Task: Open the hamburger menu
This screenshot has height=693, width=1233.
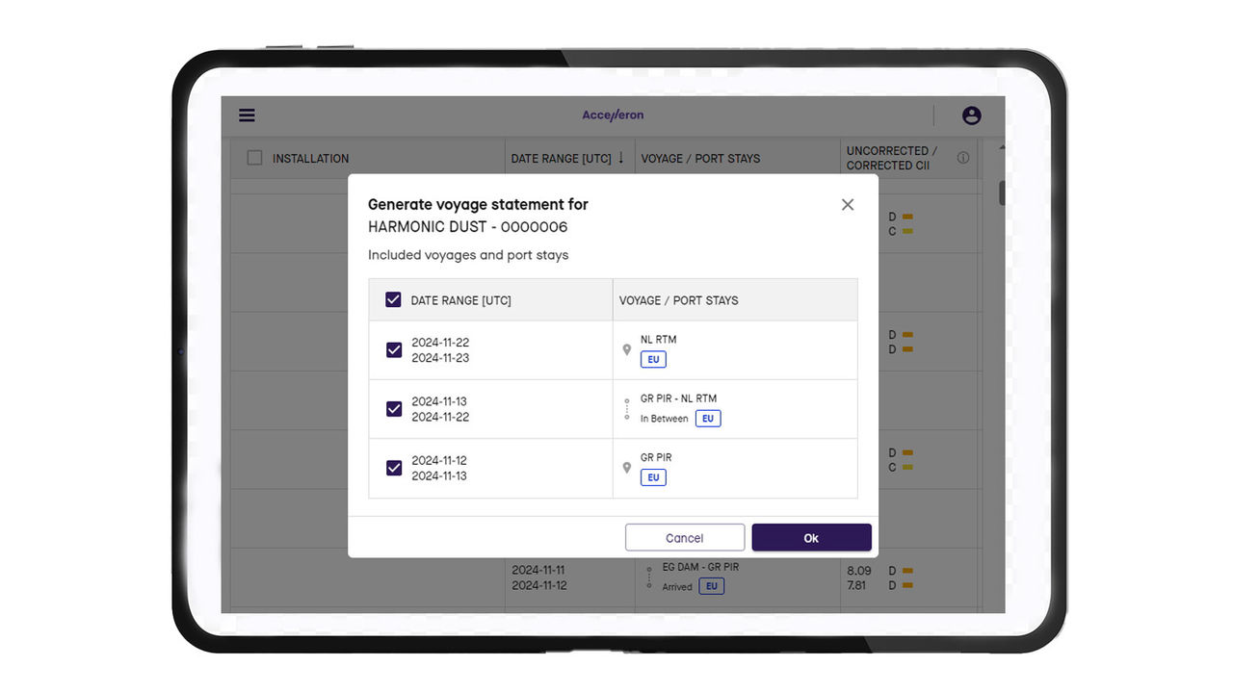Action: 248,115
